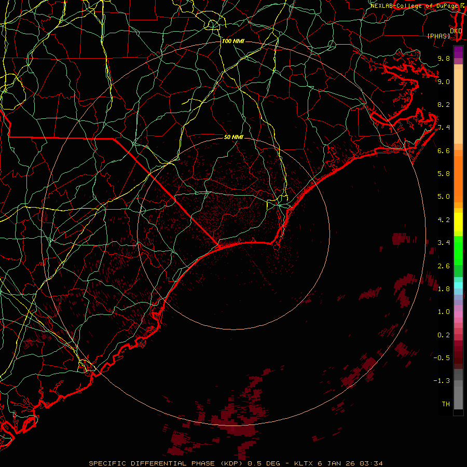Pick the cyan swatch above 1.8

[x=458, y=285]
